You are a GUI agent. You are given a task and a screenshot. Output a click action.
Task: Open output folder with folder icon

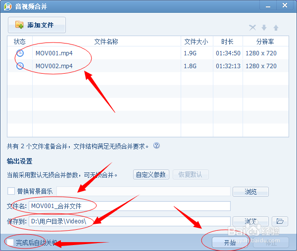click(x=280, y=221)
